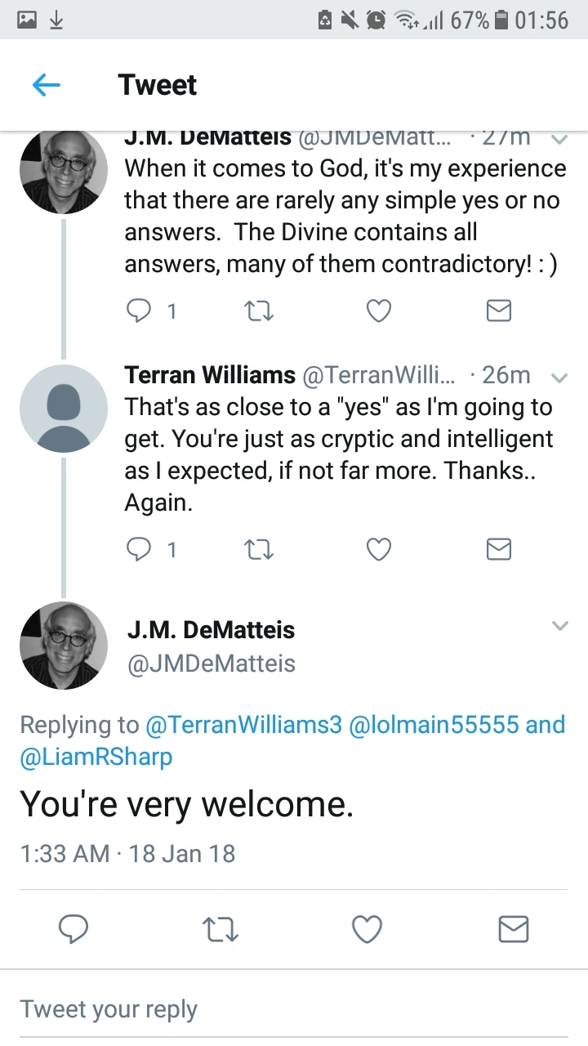Like the "When it comes to God" tweet
The width and height of the screenshot is (588, 1046).
tap(378, 311)
